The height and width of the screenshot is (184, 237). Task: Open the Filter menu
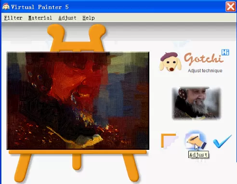pyautogui.click(x=13, y=18)
